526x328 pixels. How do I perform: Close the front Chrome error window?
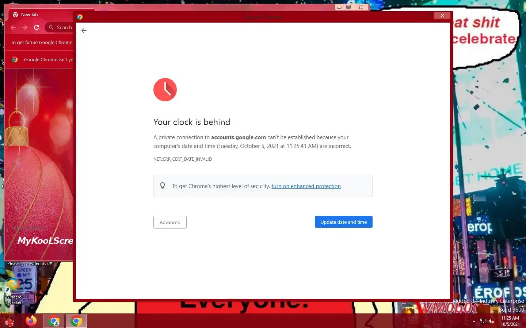442,15
